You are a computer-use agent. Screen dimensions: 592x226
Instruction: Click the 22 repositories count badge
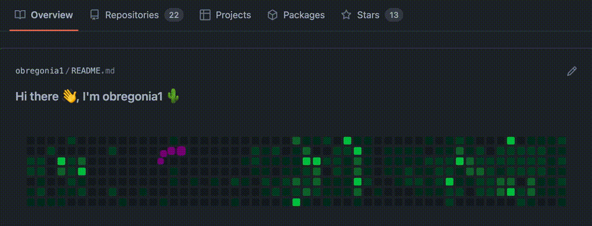174,15
